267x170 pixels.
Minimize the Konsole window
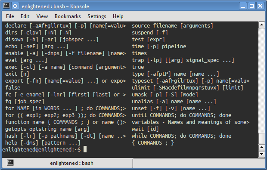(x=243, y=6)
